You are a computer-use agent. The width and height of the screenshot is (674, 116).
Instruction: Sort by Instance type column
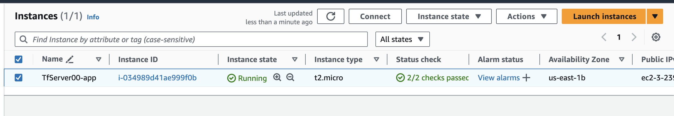tap(377, 59)
